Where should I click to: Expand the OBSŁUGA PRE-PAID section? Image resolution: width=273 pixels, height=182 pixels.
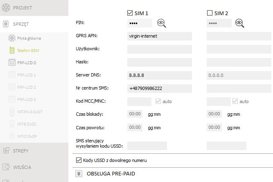[x=79, y=173]
